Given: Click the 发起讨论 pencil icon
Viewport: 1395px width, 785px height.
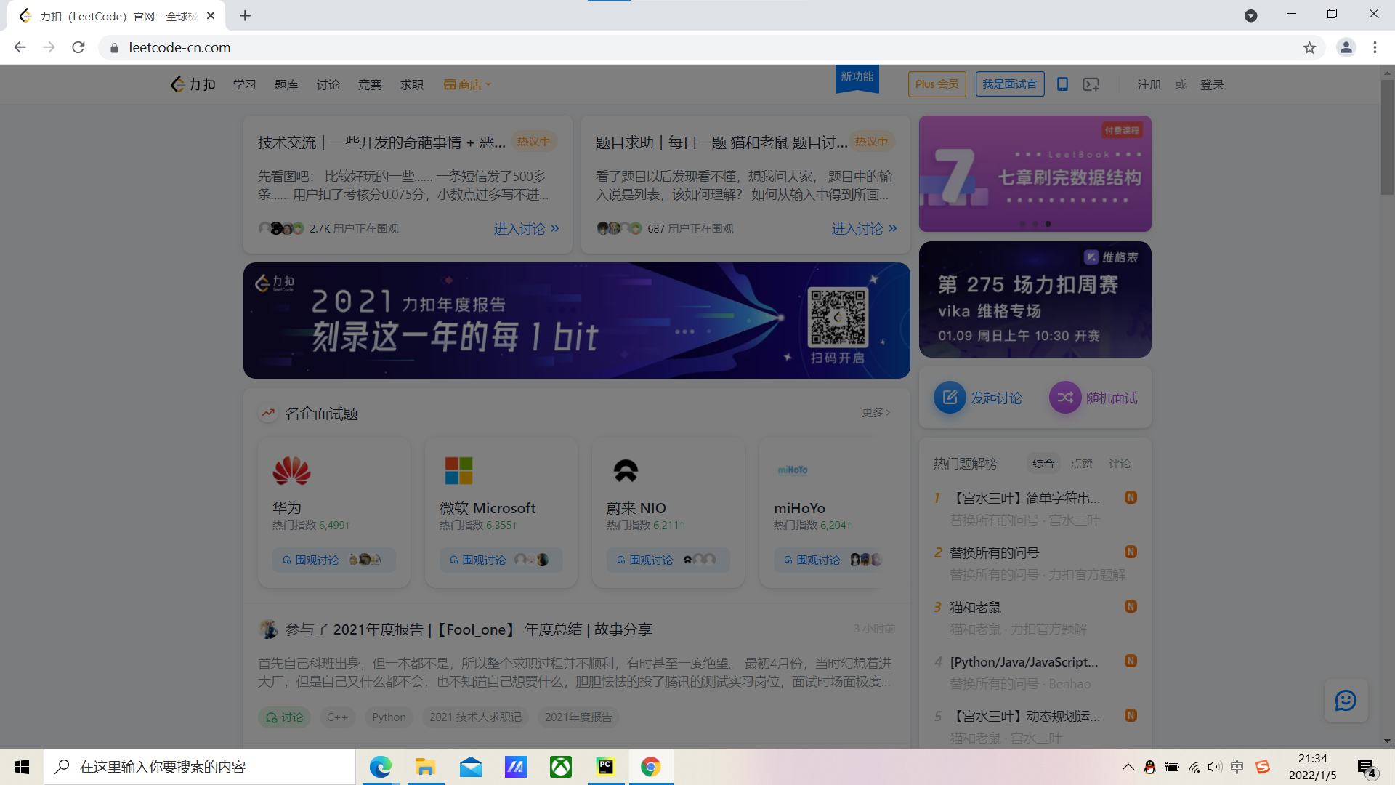Looking at the screenshot, I should coord(950,398).
